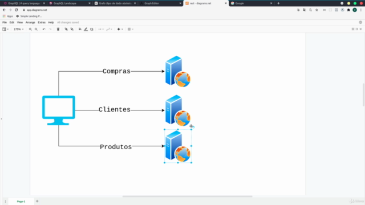
Task: Go forward in browser history
Action: click(10, 10)
